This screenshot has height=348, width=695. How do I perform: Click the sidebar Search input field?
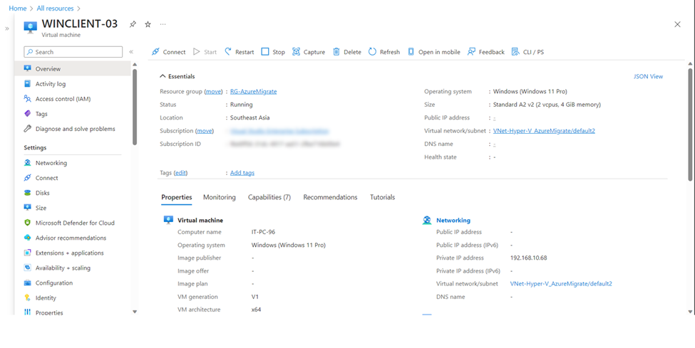coord(73,52)
